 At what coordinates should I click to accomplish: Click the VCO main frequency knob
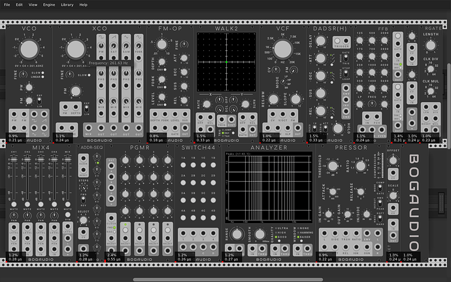(29, 49)
